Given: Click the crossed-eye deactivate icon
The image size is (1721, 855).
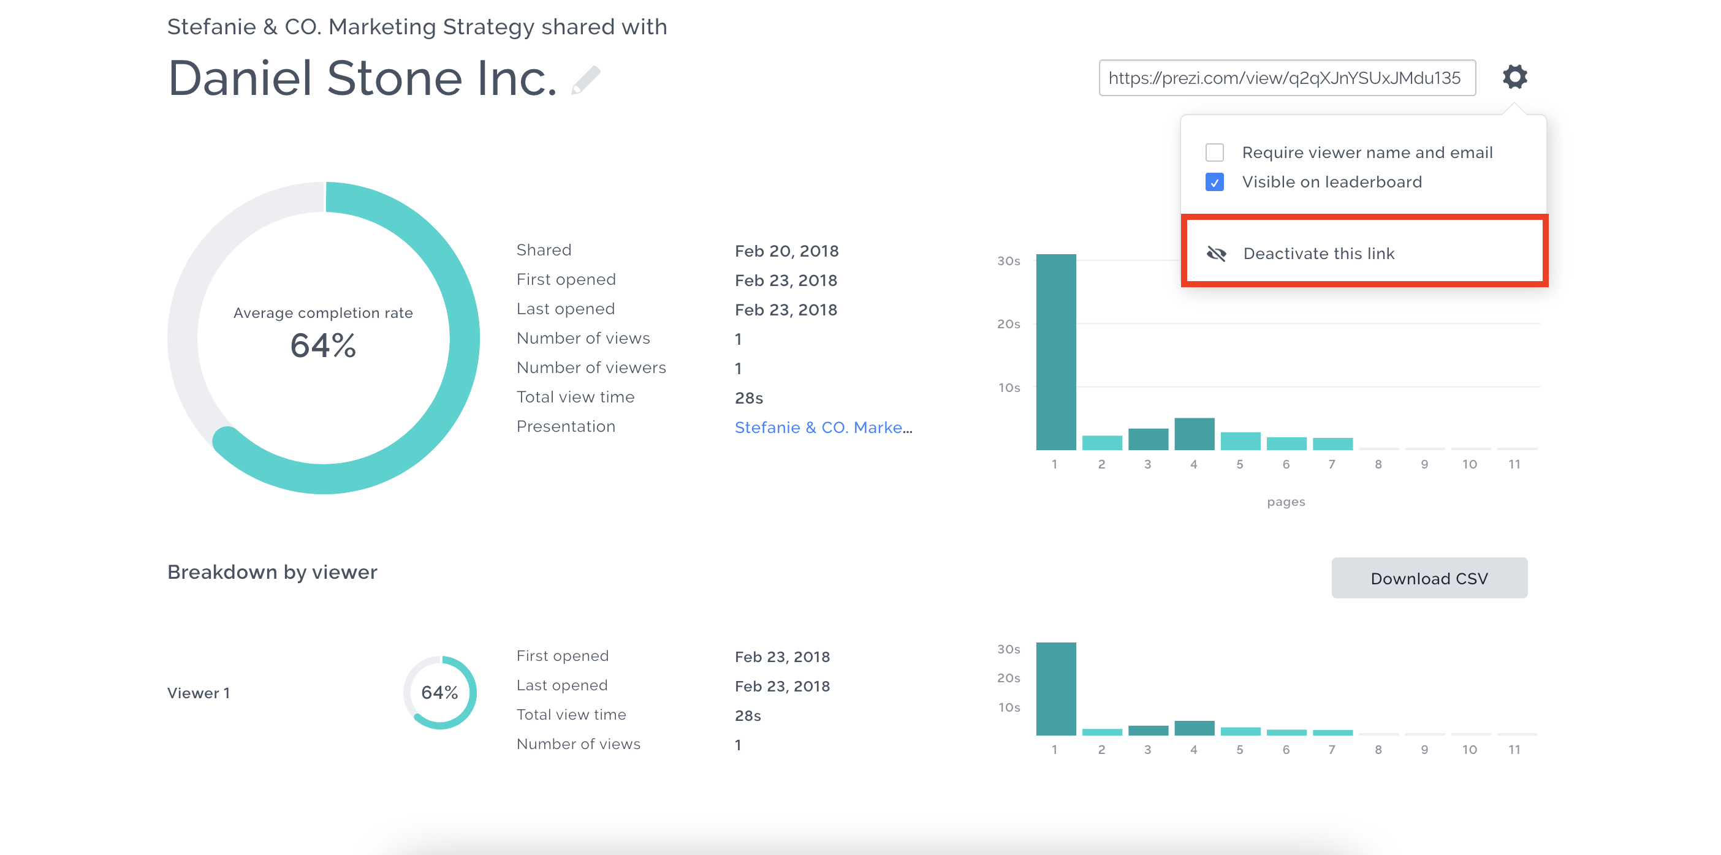Looking at the screenshot, I should [x=1216, y=254].
